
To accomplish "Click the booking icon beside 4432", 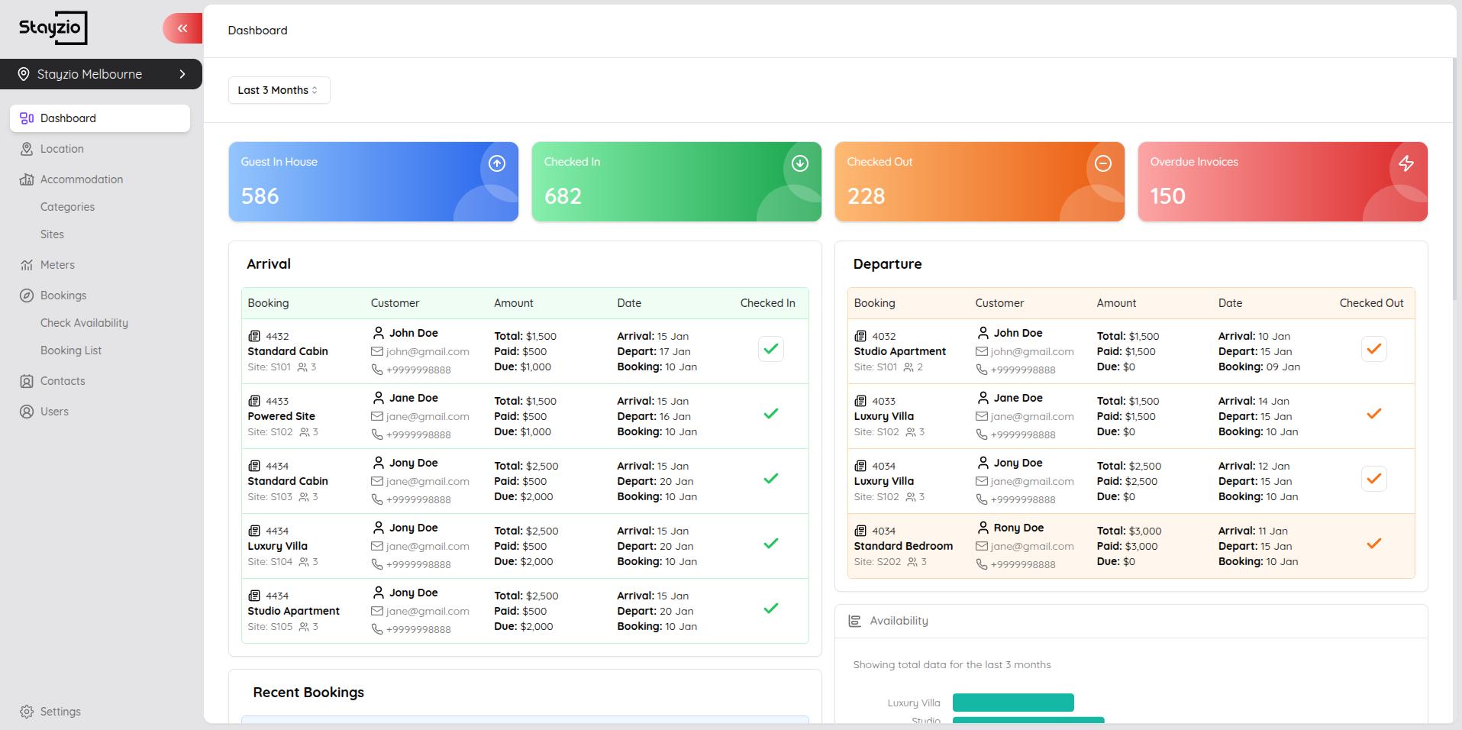I will [254, 336].
